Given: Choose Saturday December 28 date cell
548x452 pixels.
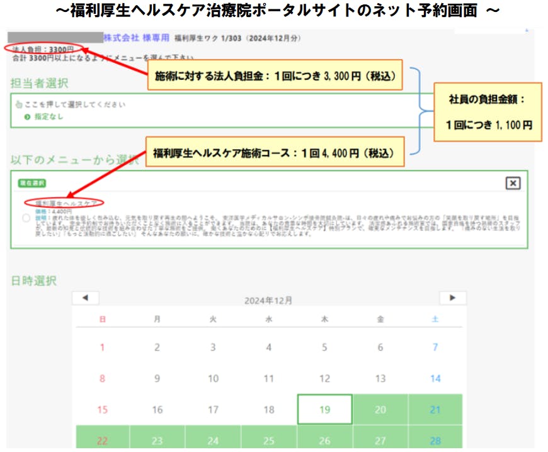Looking at the screenshot, I should tap(435, 441).
